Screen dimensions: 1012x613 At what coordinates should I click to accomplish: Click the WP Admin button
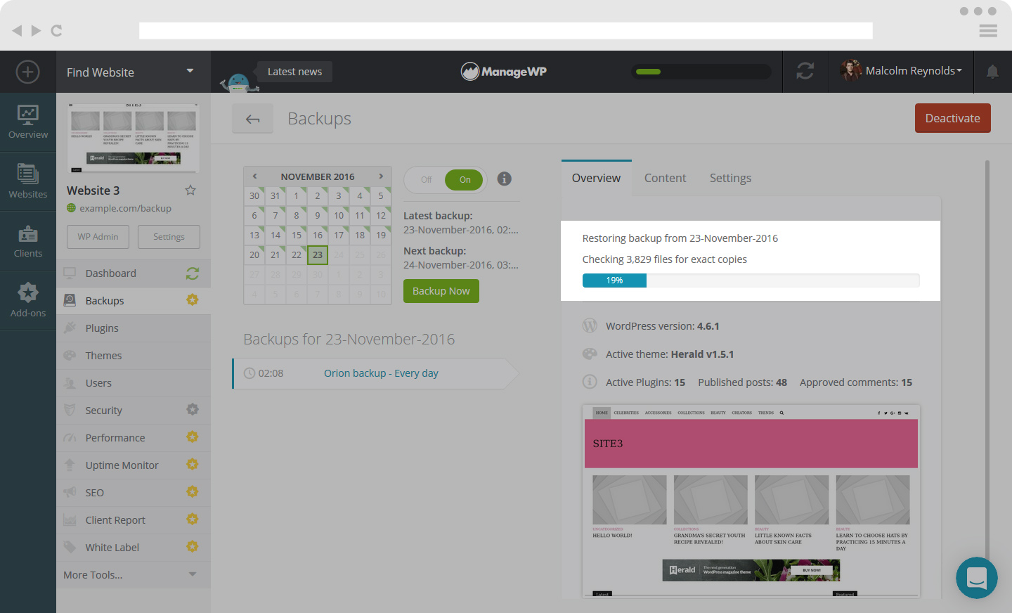[98, 237]
